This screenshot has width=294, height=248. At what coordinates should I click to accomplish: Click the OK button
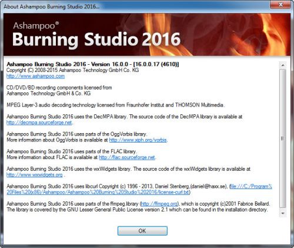tap(142, 231)
